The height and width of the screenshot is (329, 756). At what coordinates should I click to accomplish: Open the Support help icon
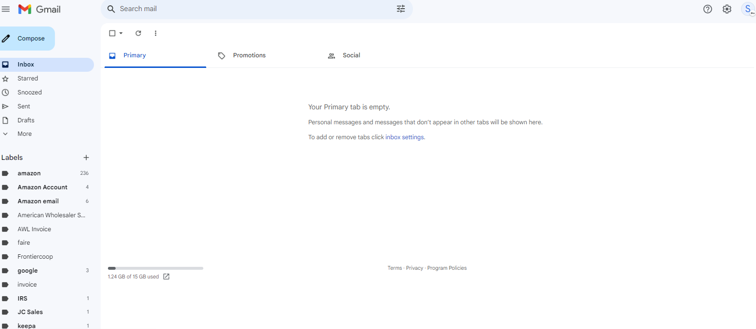pos(708,9)
